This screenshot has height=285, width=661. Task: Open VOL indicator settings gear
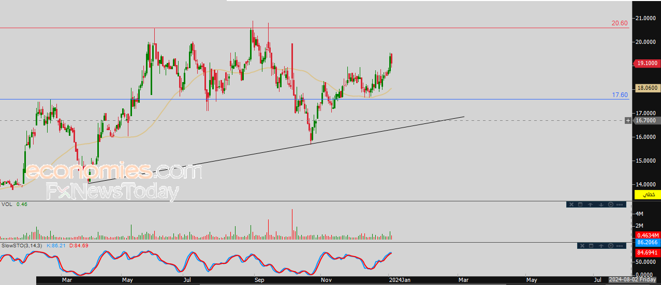[x=611, y=204]
